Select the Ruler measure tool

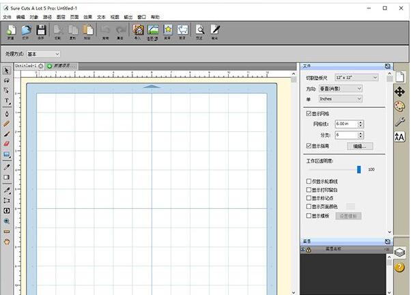click(x=7, y=231)
